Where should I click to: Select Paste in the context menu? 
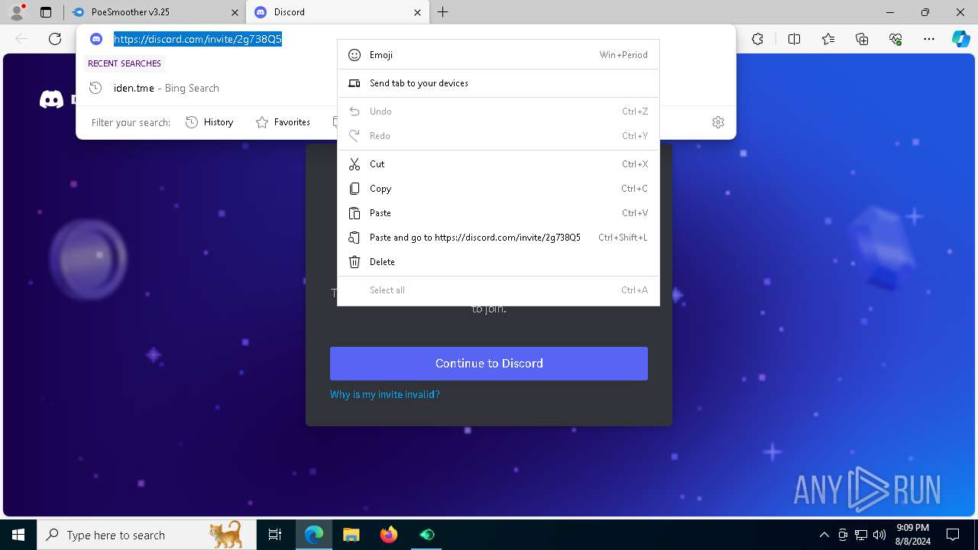498,213
